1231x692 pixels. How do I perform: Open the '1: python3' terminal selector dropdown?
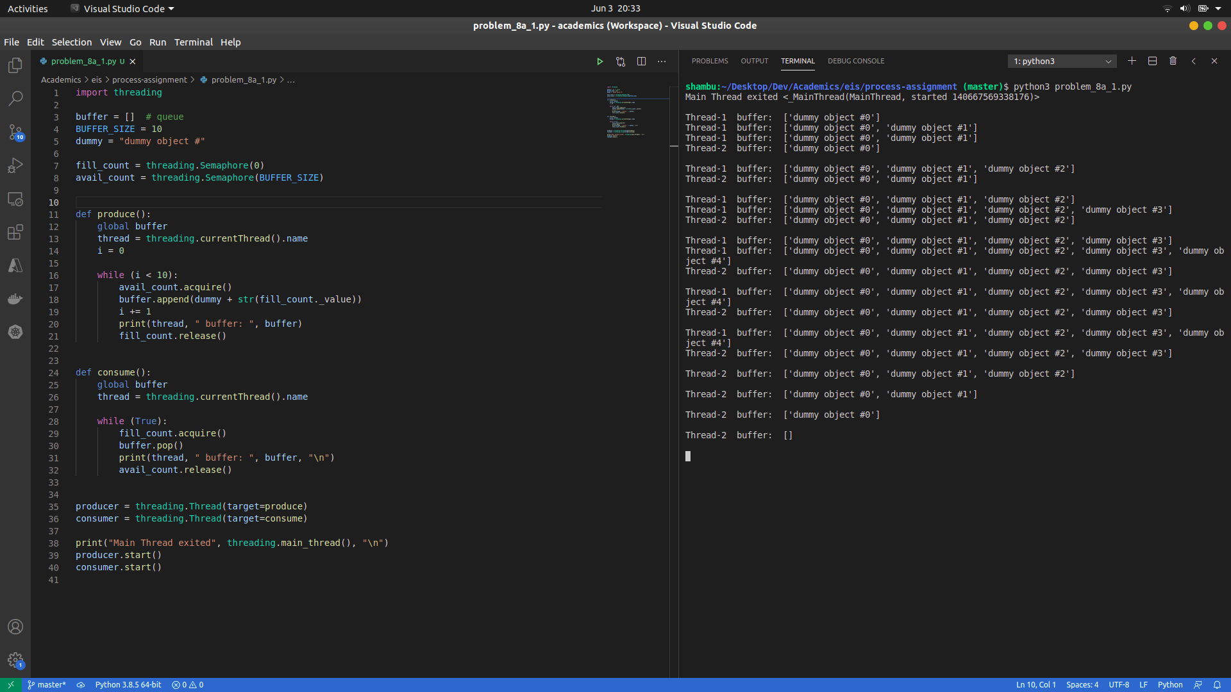(1062, 62)
